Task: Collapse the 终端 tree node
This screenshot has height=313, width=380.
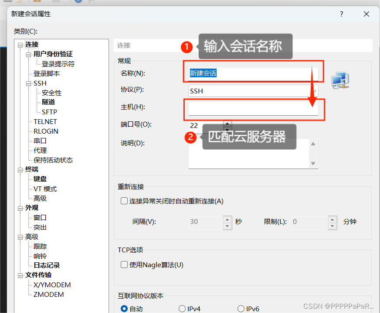Action: click(20, 169)
